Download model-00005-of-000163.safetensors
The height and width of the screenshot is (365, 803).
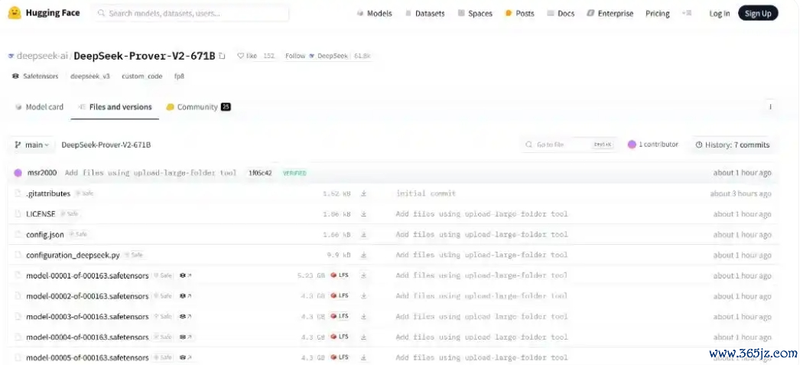click(363, 357)
